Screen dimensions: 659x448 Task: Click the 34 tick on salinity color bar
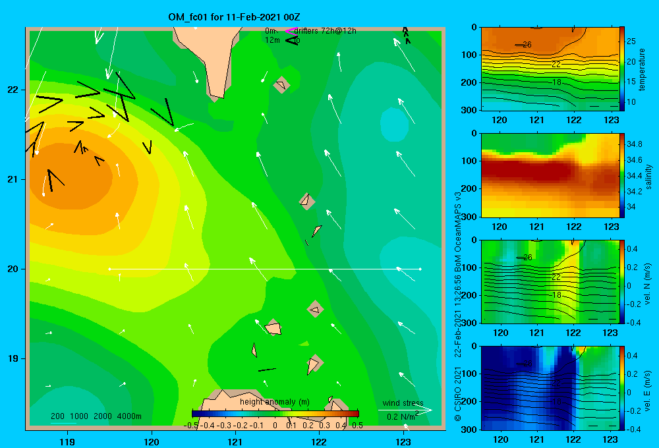pos(631,207)
